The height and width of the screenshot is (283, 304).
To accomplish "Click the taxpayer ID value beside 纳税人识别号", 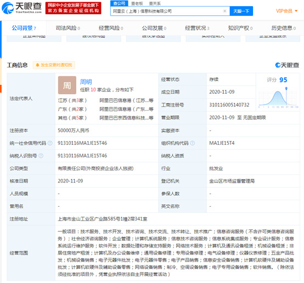I will (x=82, y=156).
